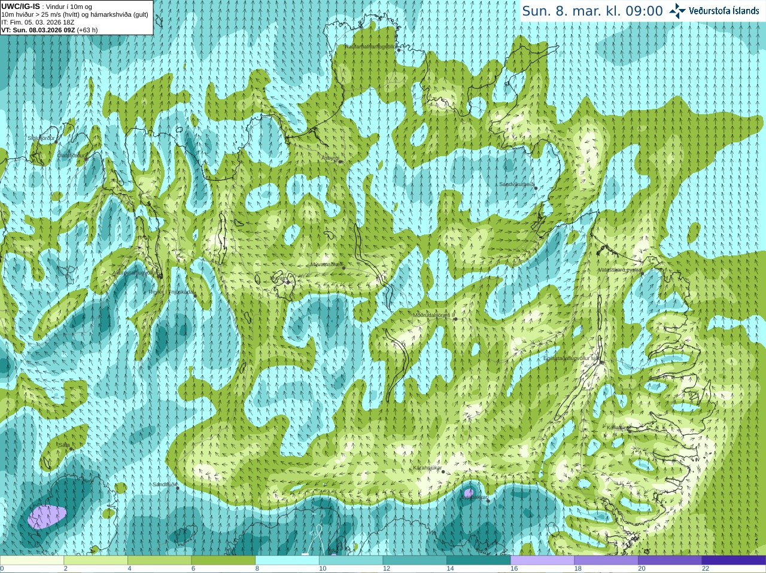Select the 6–8 m/s olive green legend swatch
Viewport: 766px width, 573px height.
click(x=223, y=560)
